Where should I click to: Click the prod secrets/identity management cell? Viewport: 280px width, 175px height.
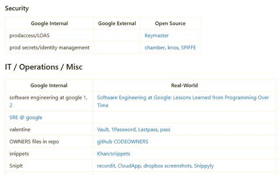coord(49,48)
